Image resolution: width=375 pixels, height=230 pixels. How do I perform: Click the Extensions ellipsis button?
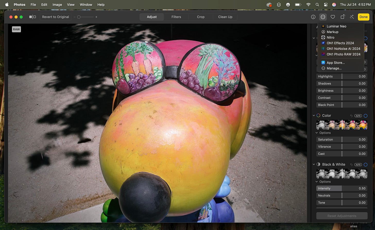(x=323, y=17)
